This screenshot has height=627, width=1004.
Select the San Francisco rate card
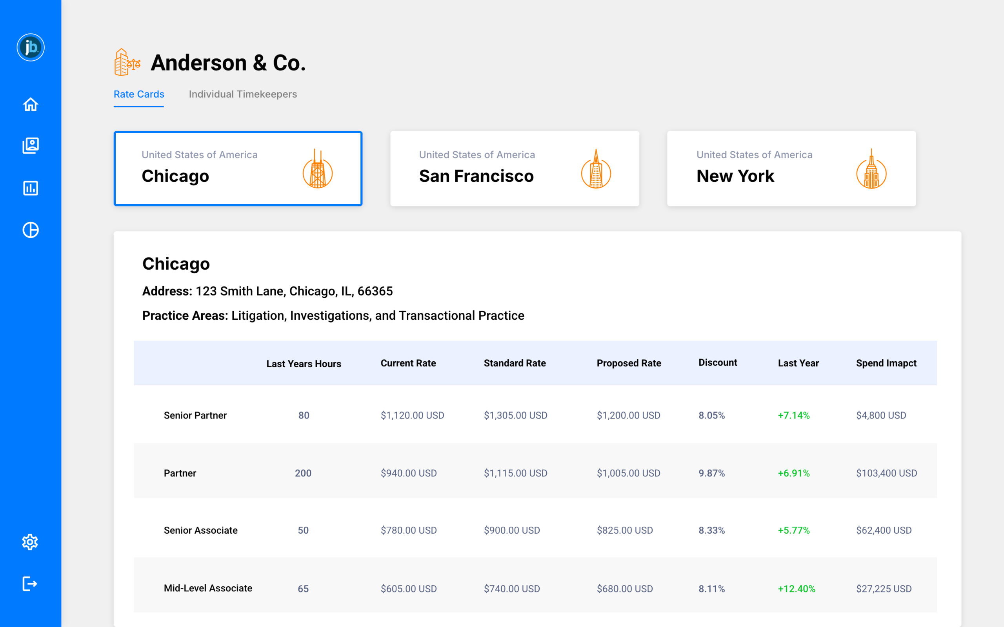click(515, 169)
